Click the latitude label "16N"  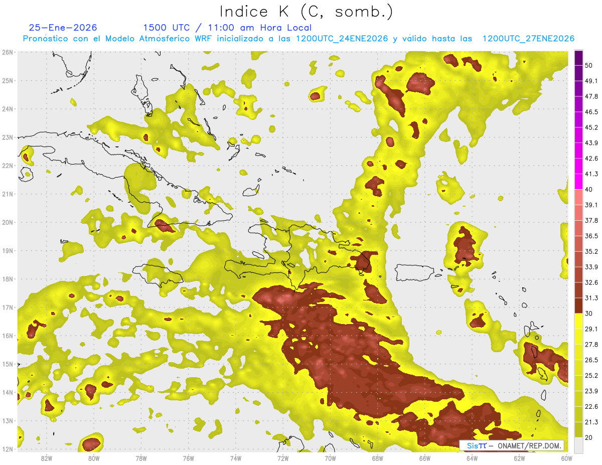click(8, 336)
